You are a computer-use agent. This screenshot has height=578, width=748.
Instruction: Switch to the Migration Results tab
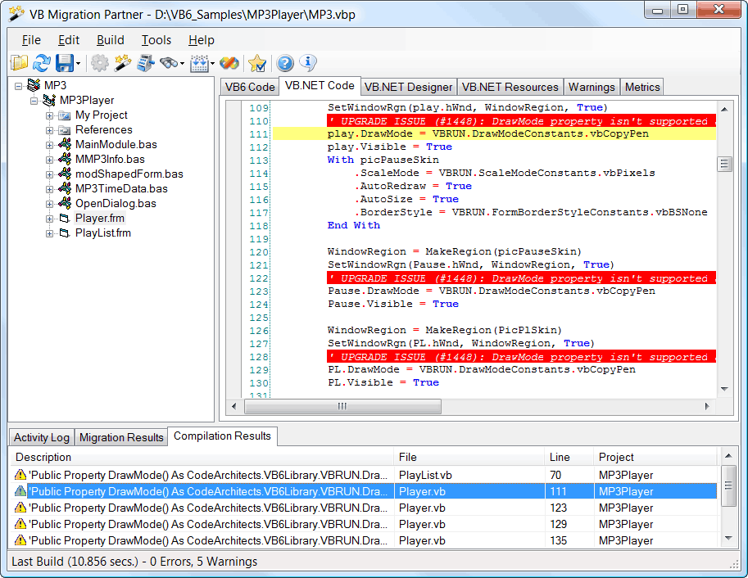coord(121,437)
